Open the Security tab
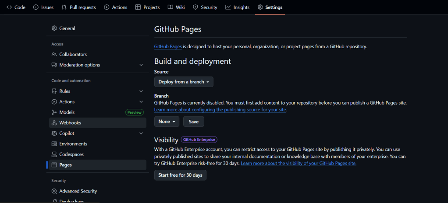Viewport: 448px width, 203px height. (205, 7)
